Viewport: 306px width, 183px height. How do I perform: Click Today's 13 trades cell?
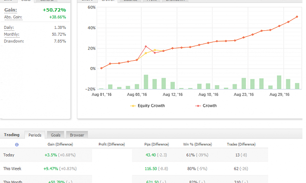point(241,155)
